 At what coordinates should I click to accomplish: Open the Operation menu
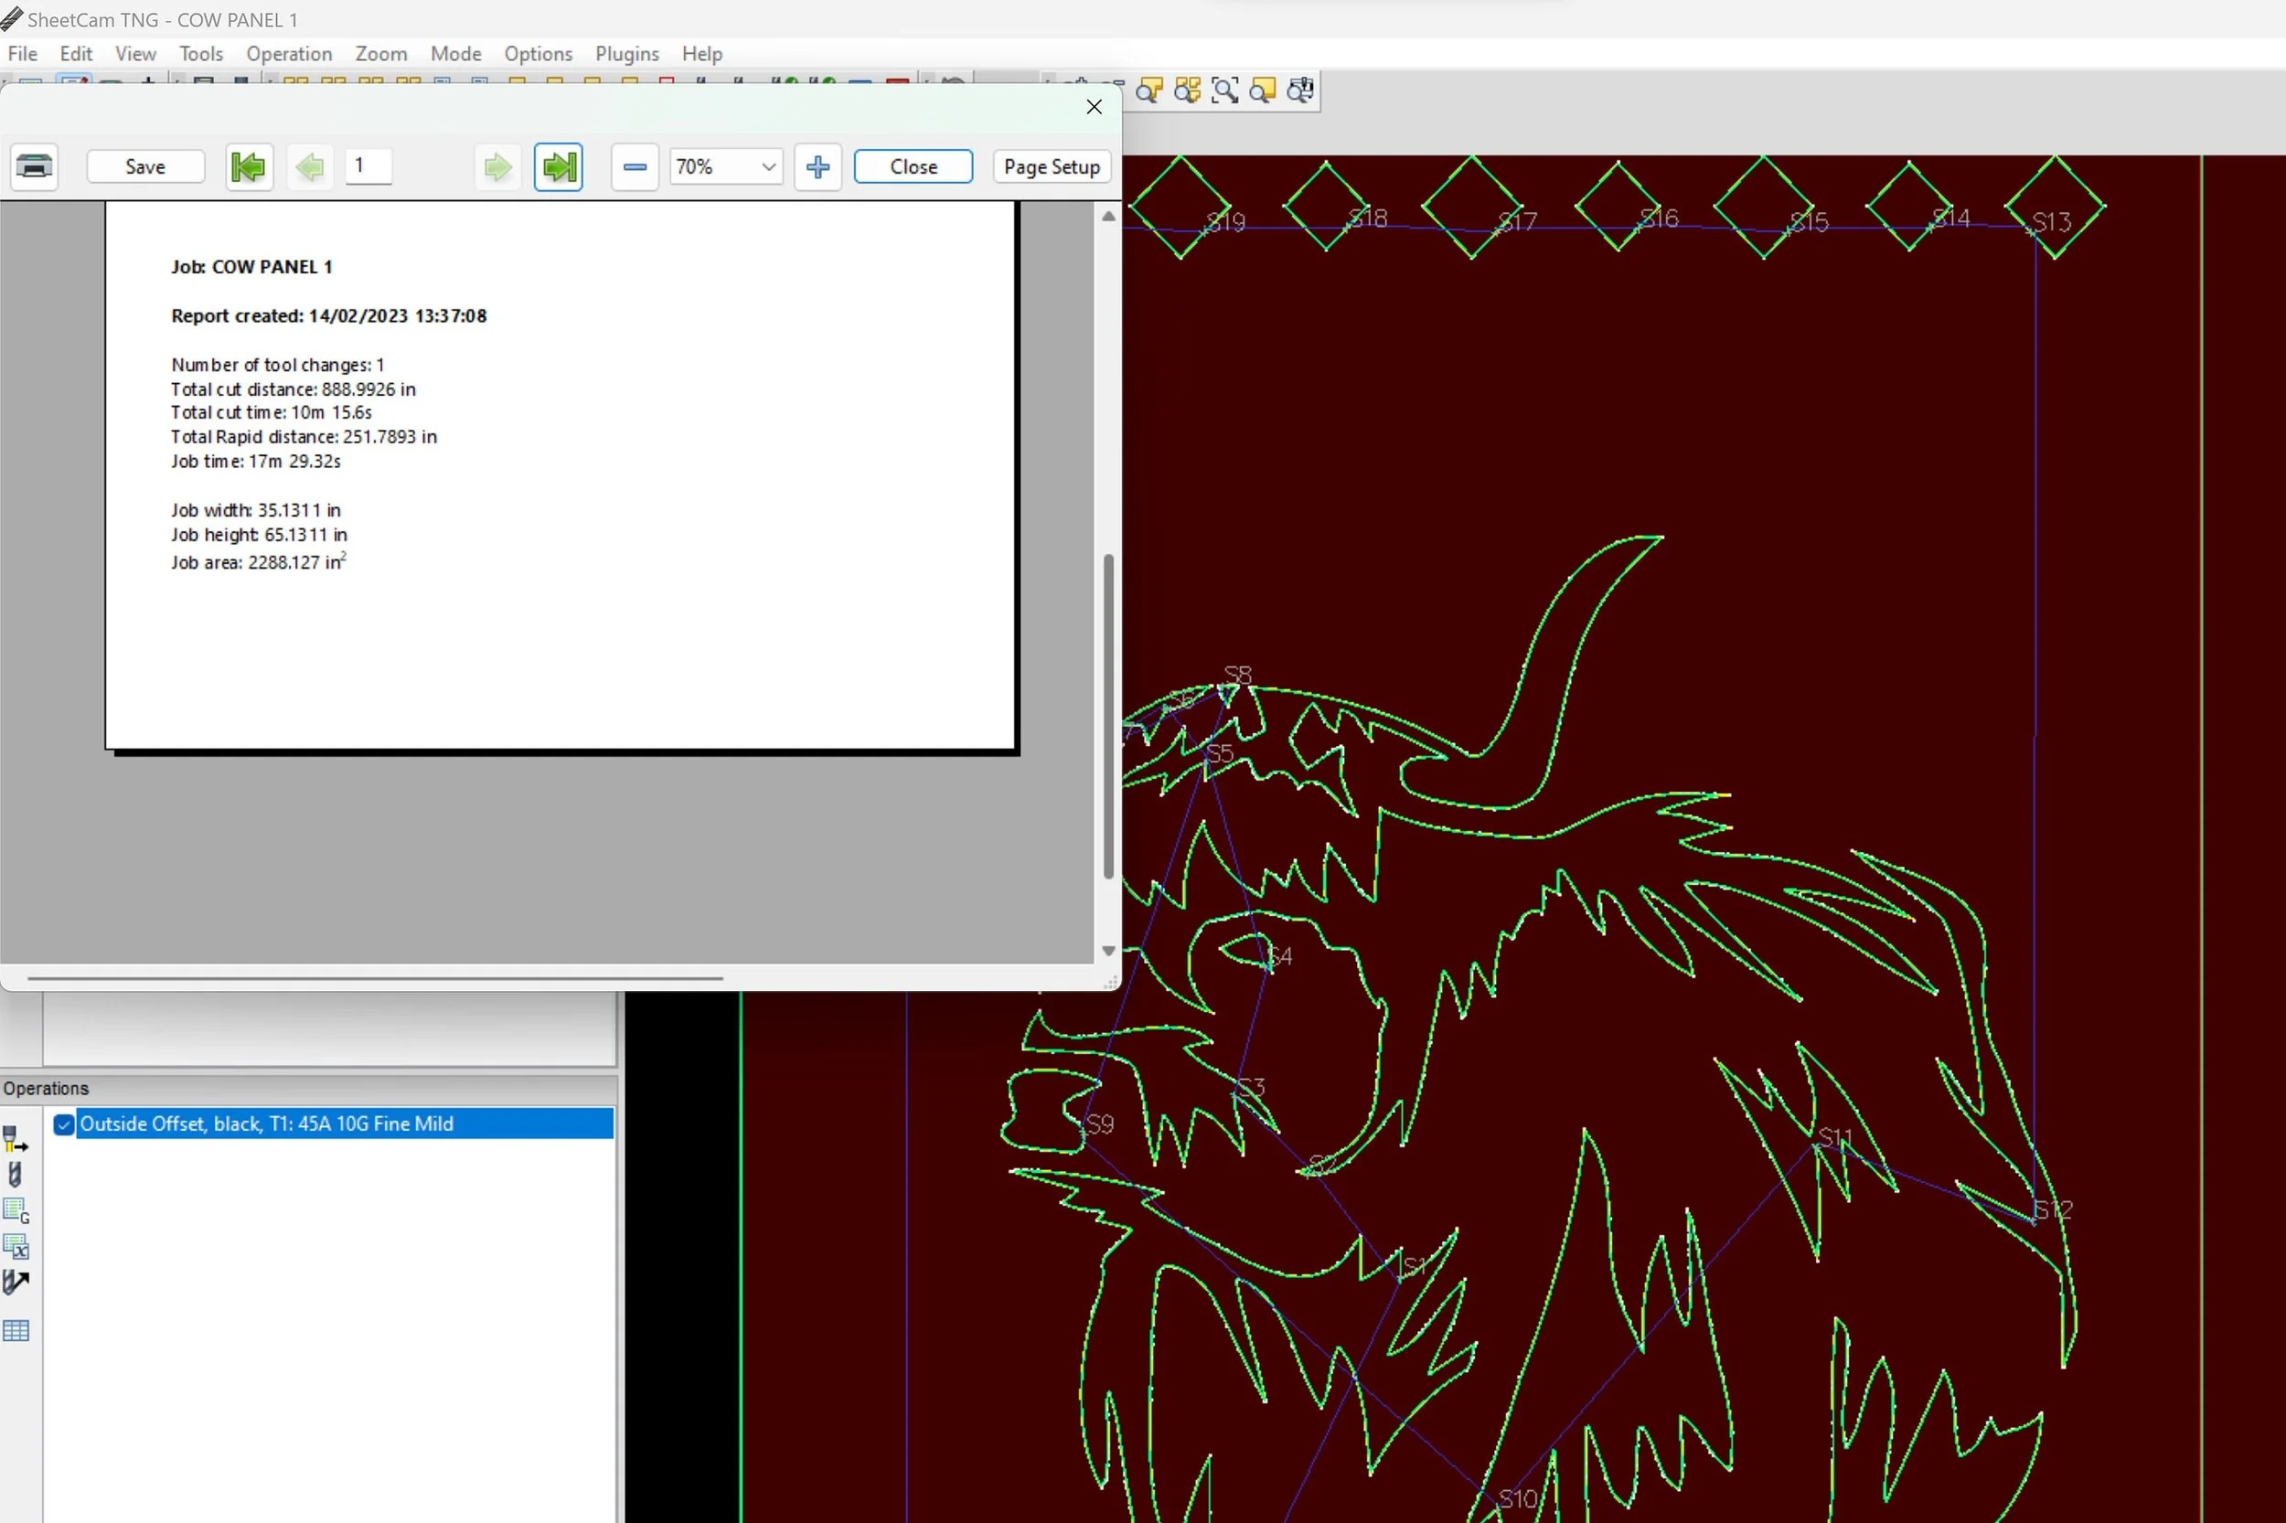click(x=289, y=55)
